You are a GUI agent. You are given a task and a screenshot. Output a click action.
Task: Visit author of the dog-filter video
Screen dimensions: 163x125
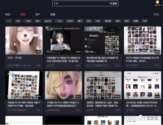click(x=19, y=65)
